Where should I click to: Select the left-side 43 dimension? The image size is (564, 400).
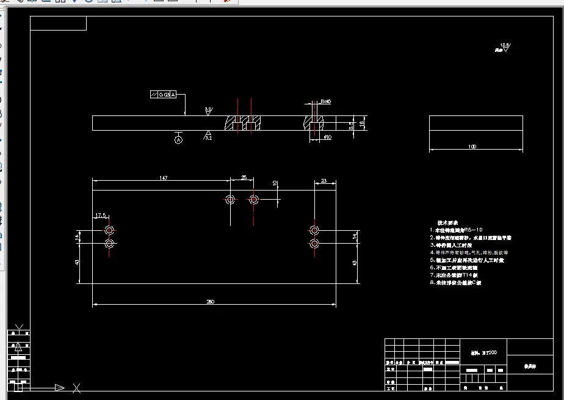(77, 263)
